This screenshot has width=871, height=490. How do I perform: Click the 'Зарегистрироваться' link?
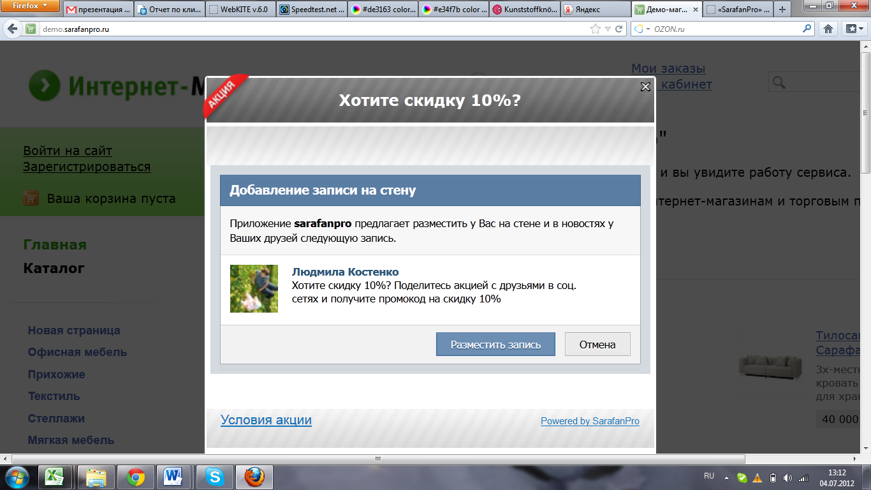(x=87, y=167)
